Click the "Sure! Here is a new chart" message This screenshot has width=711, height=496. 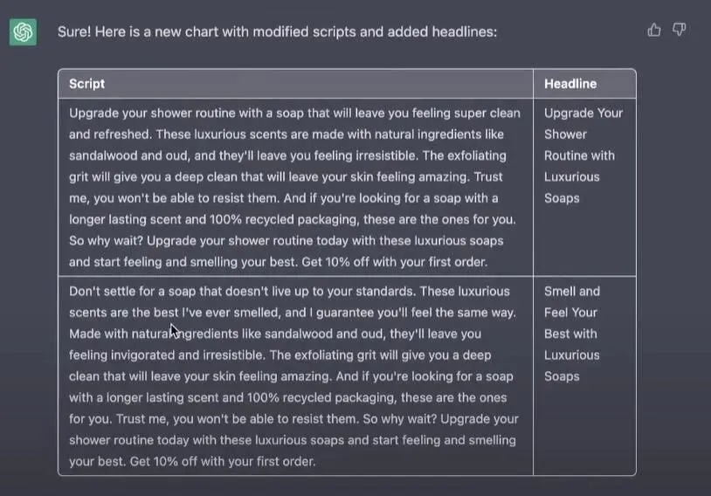[x=277, y=31]
